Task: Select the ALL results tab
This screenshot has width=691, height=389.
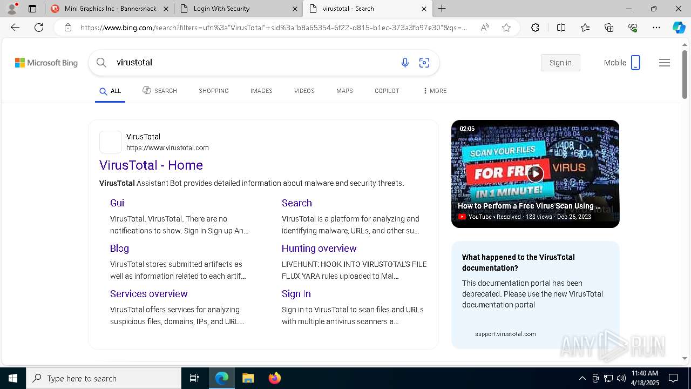Action: click(110, 91)
